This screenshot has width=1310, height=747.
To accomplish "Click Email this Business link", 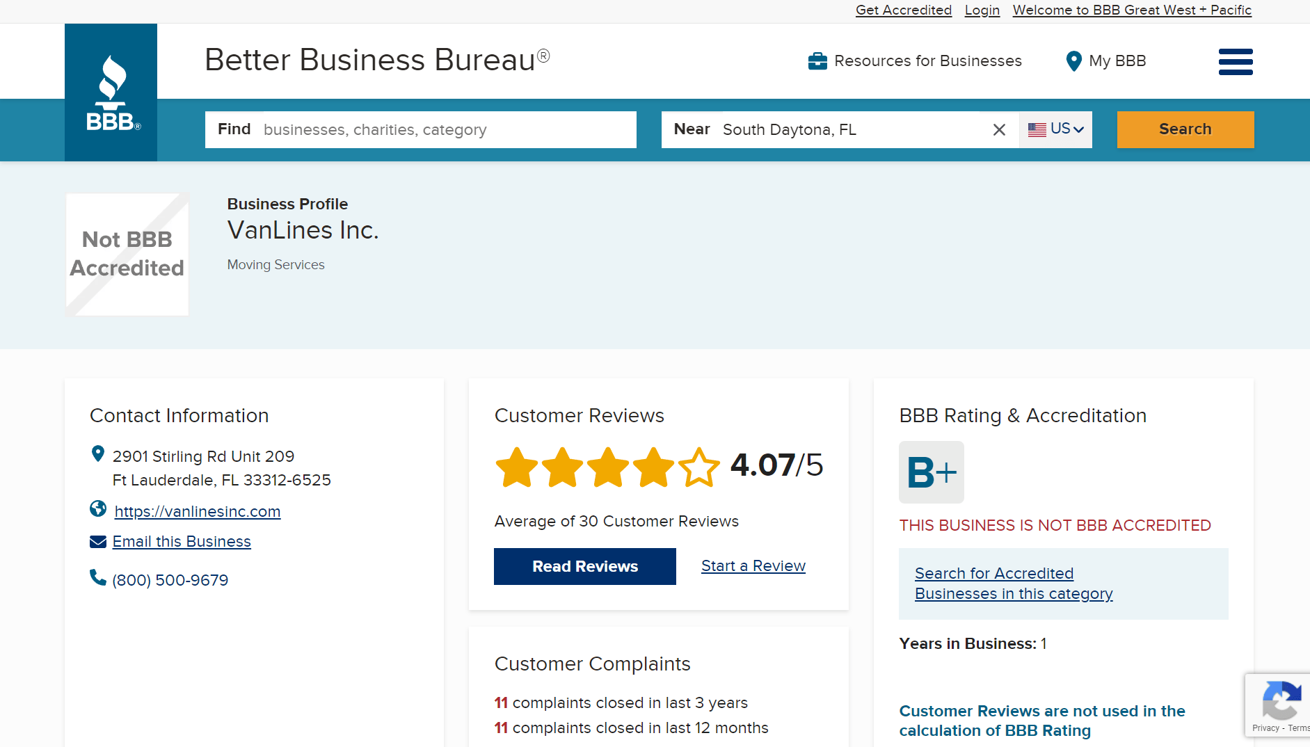I will tap(182, 542).
